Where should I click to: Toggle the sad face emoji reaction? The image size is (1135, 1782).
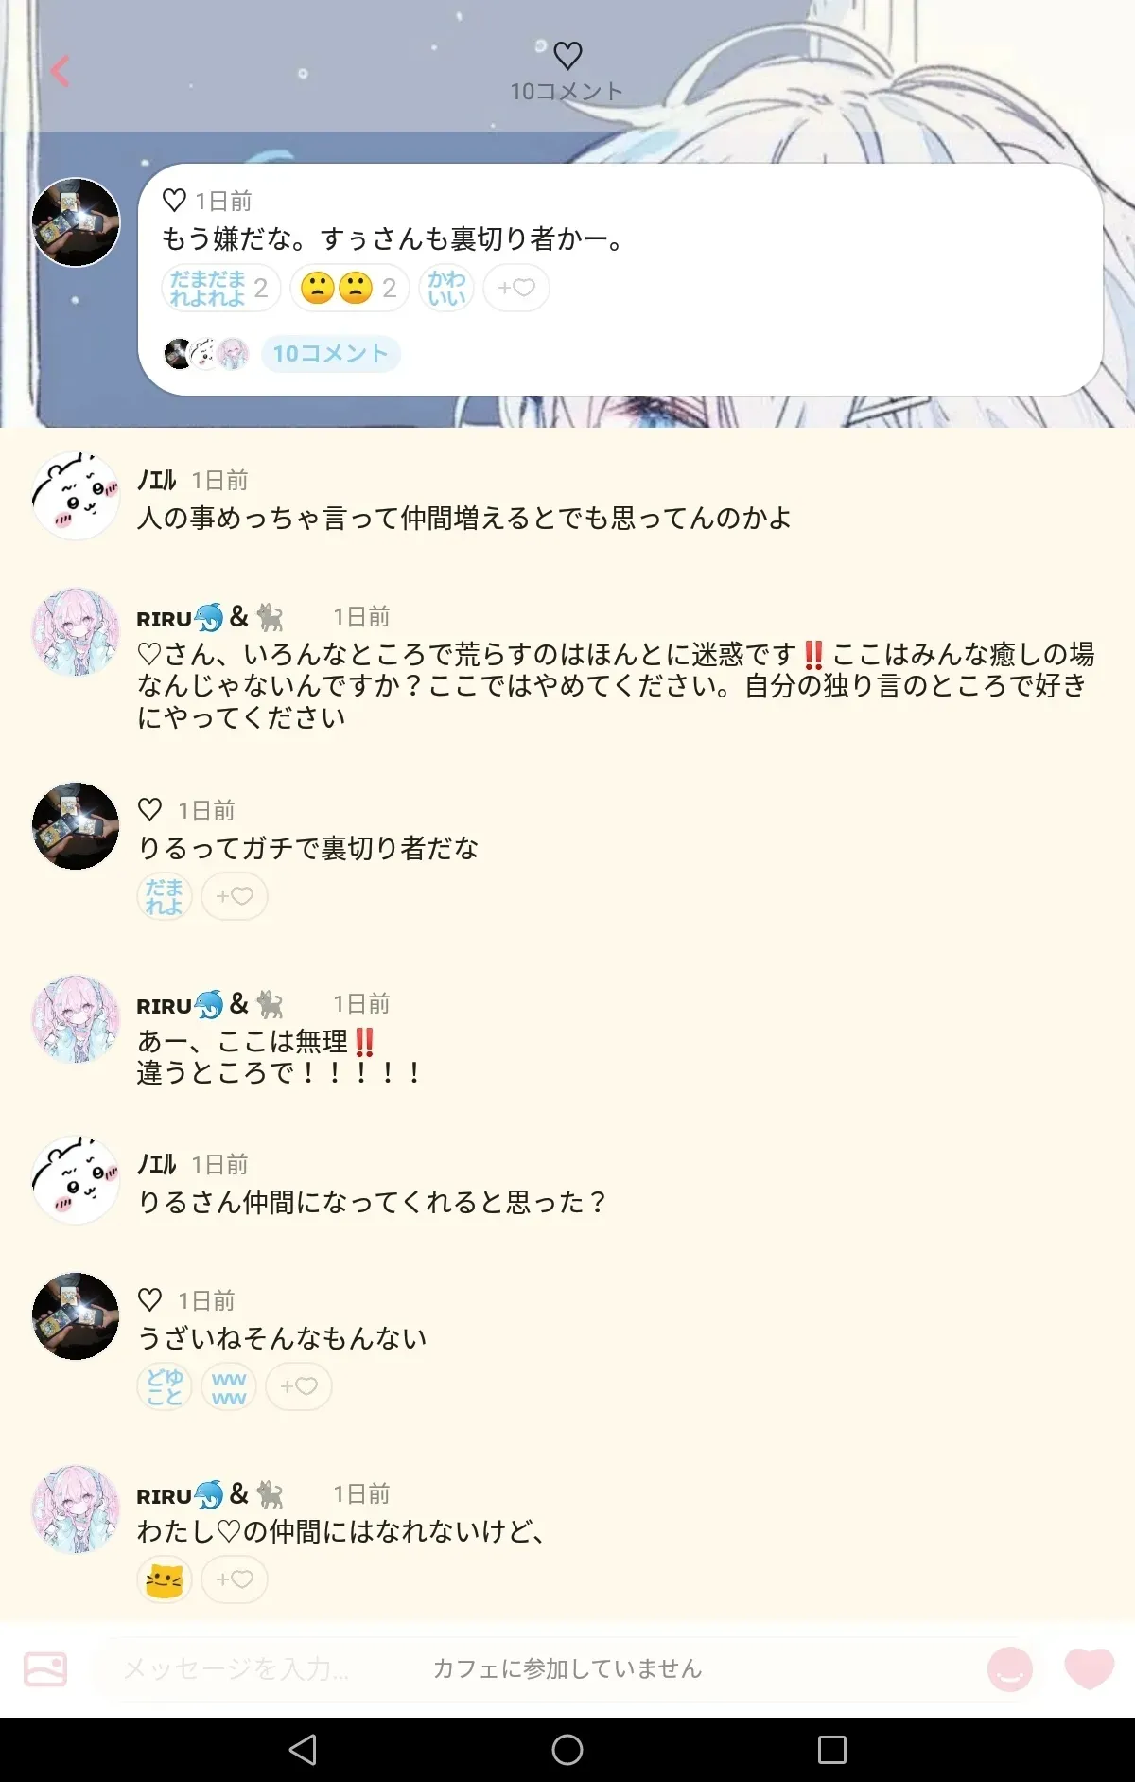pos(349,288)
